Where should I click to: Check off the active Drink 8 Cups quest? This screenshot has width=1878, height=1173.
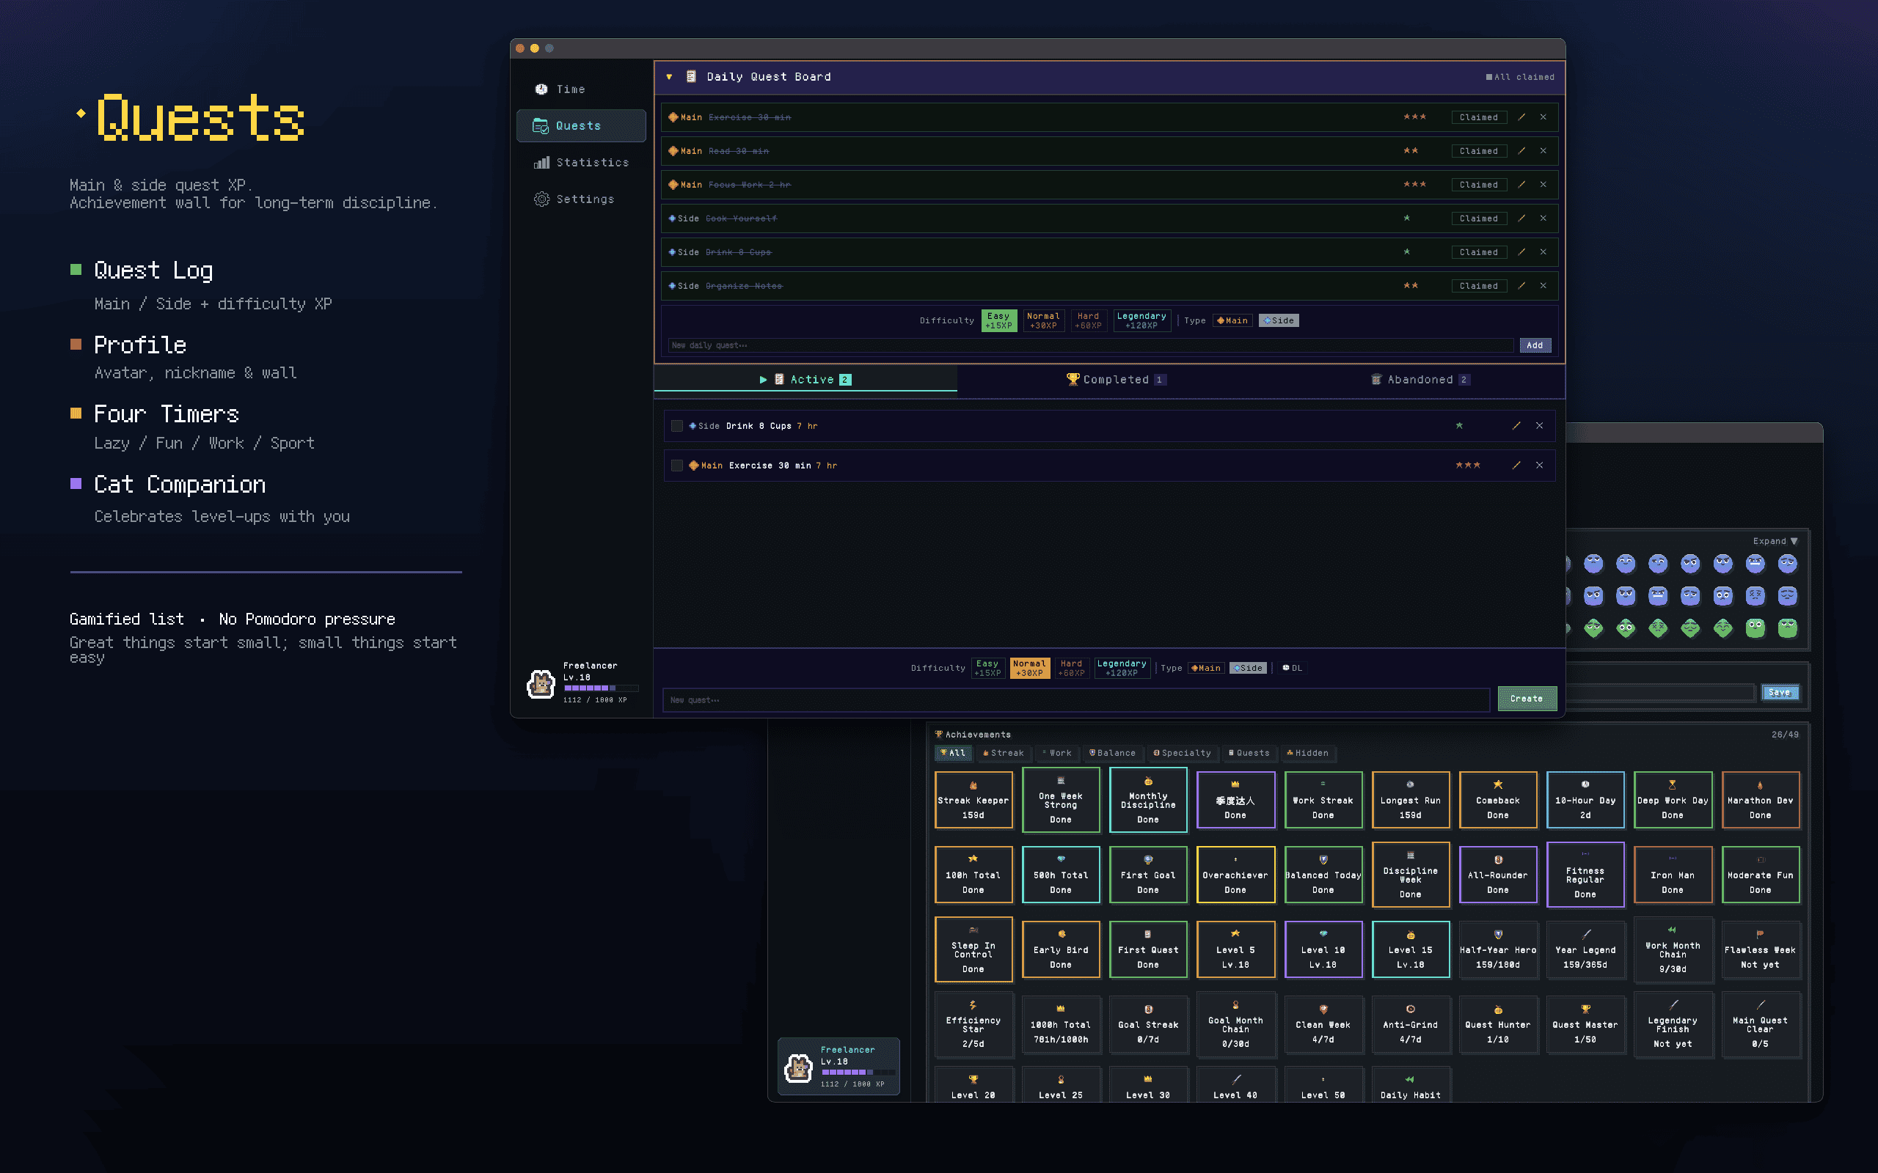tap(676, 426)
